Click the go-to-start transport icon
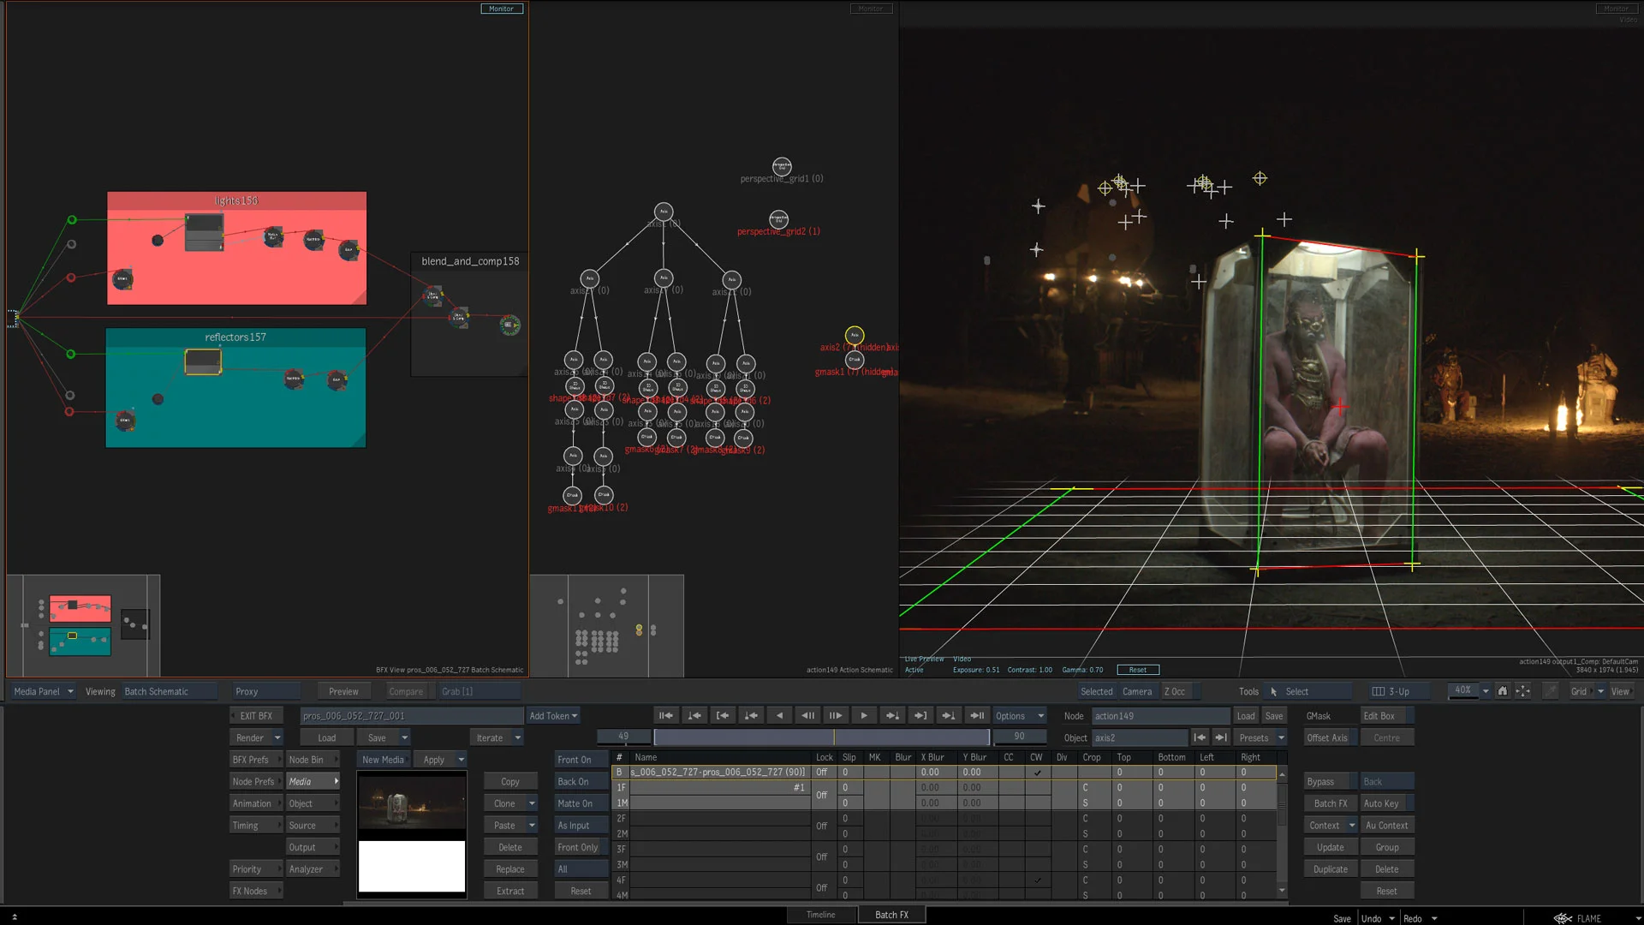 coord(665,716)
